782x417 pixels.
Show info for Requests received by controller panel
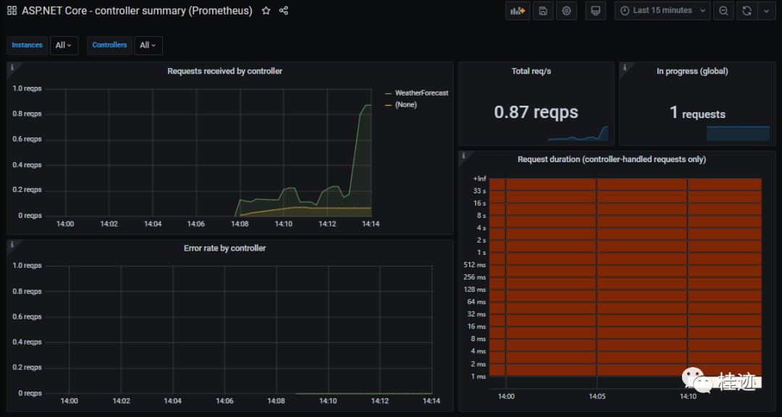point(12,67)
